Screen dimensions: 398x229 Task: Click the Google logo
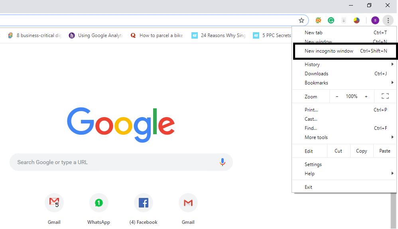(x=121, y=125)
